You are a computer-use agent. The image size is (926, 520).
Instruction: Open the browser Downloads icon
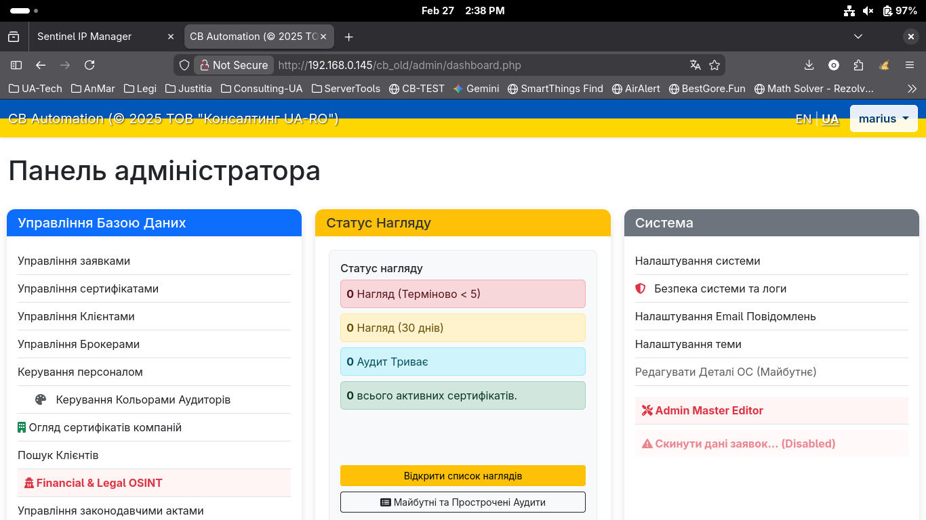[x=809, y=65]
